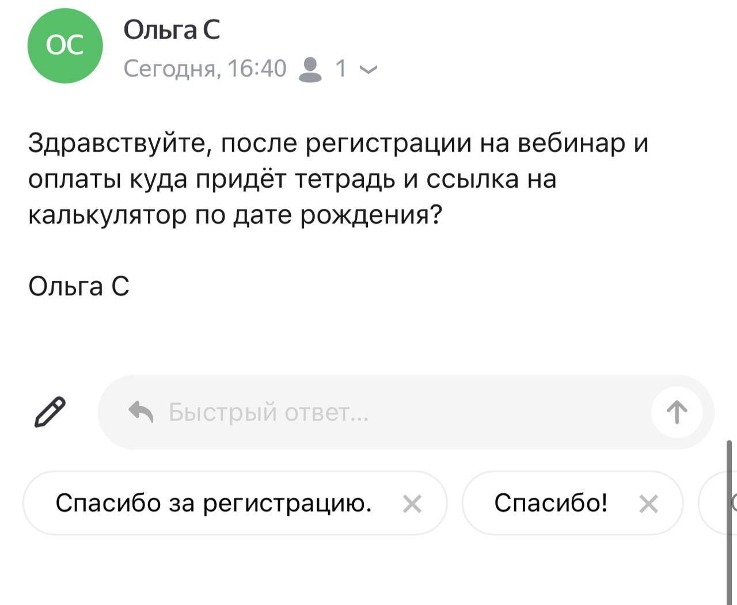Click the recipients person icon
The width and height of the screenshot is (737, 605).
click(x=311, y=69)
